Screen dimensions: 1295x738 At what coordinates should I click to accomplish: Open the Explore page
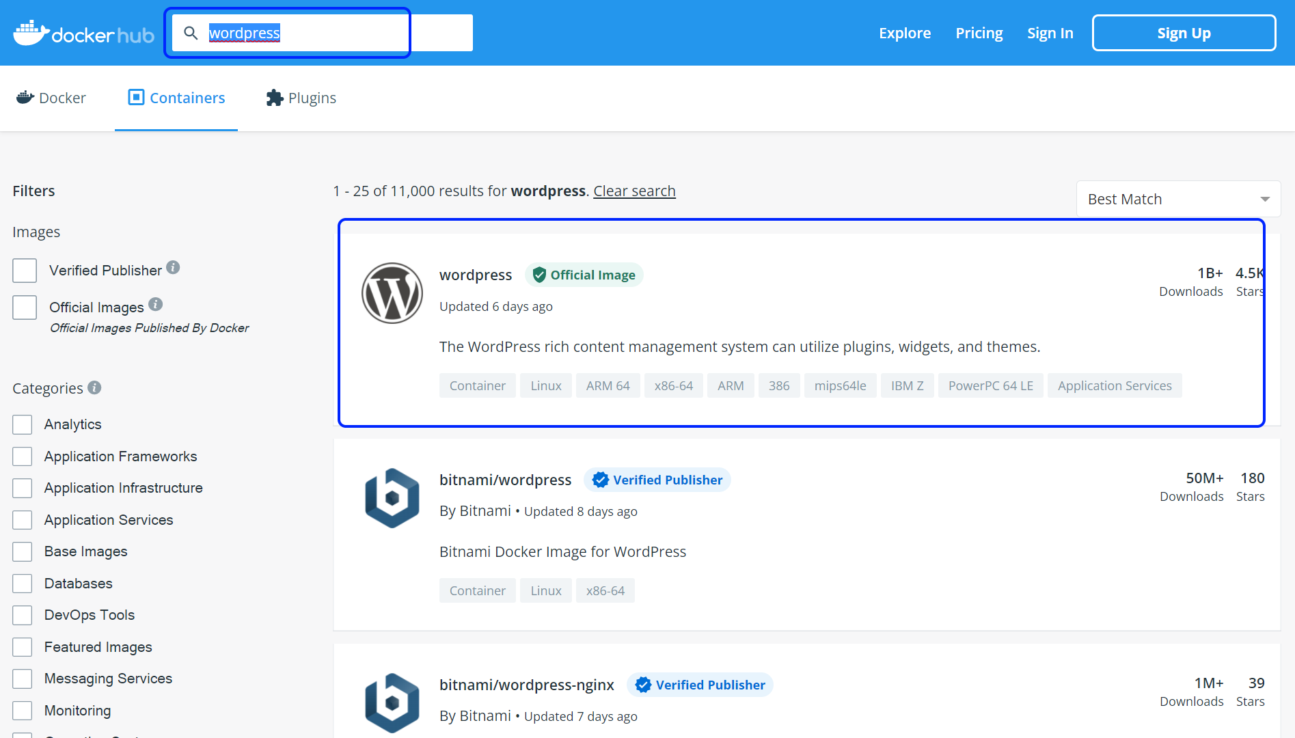click(905, 33)
